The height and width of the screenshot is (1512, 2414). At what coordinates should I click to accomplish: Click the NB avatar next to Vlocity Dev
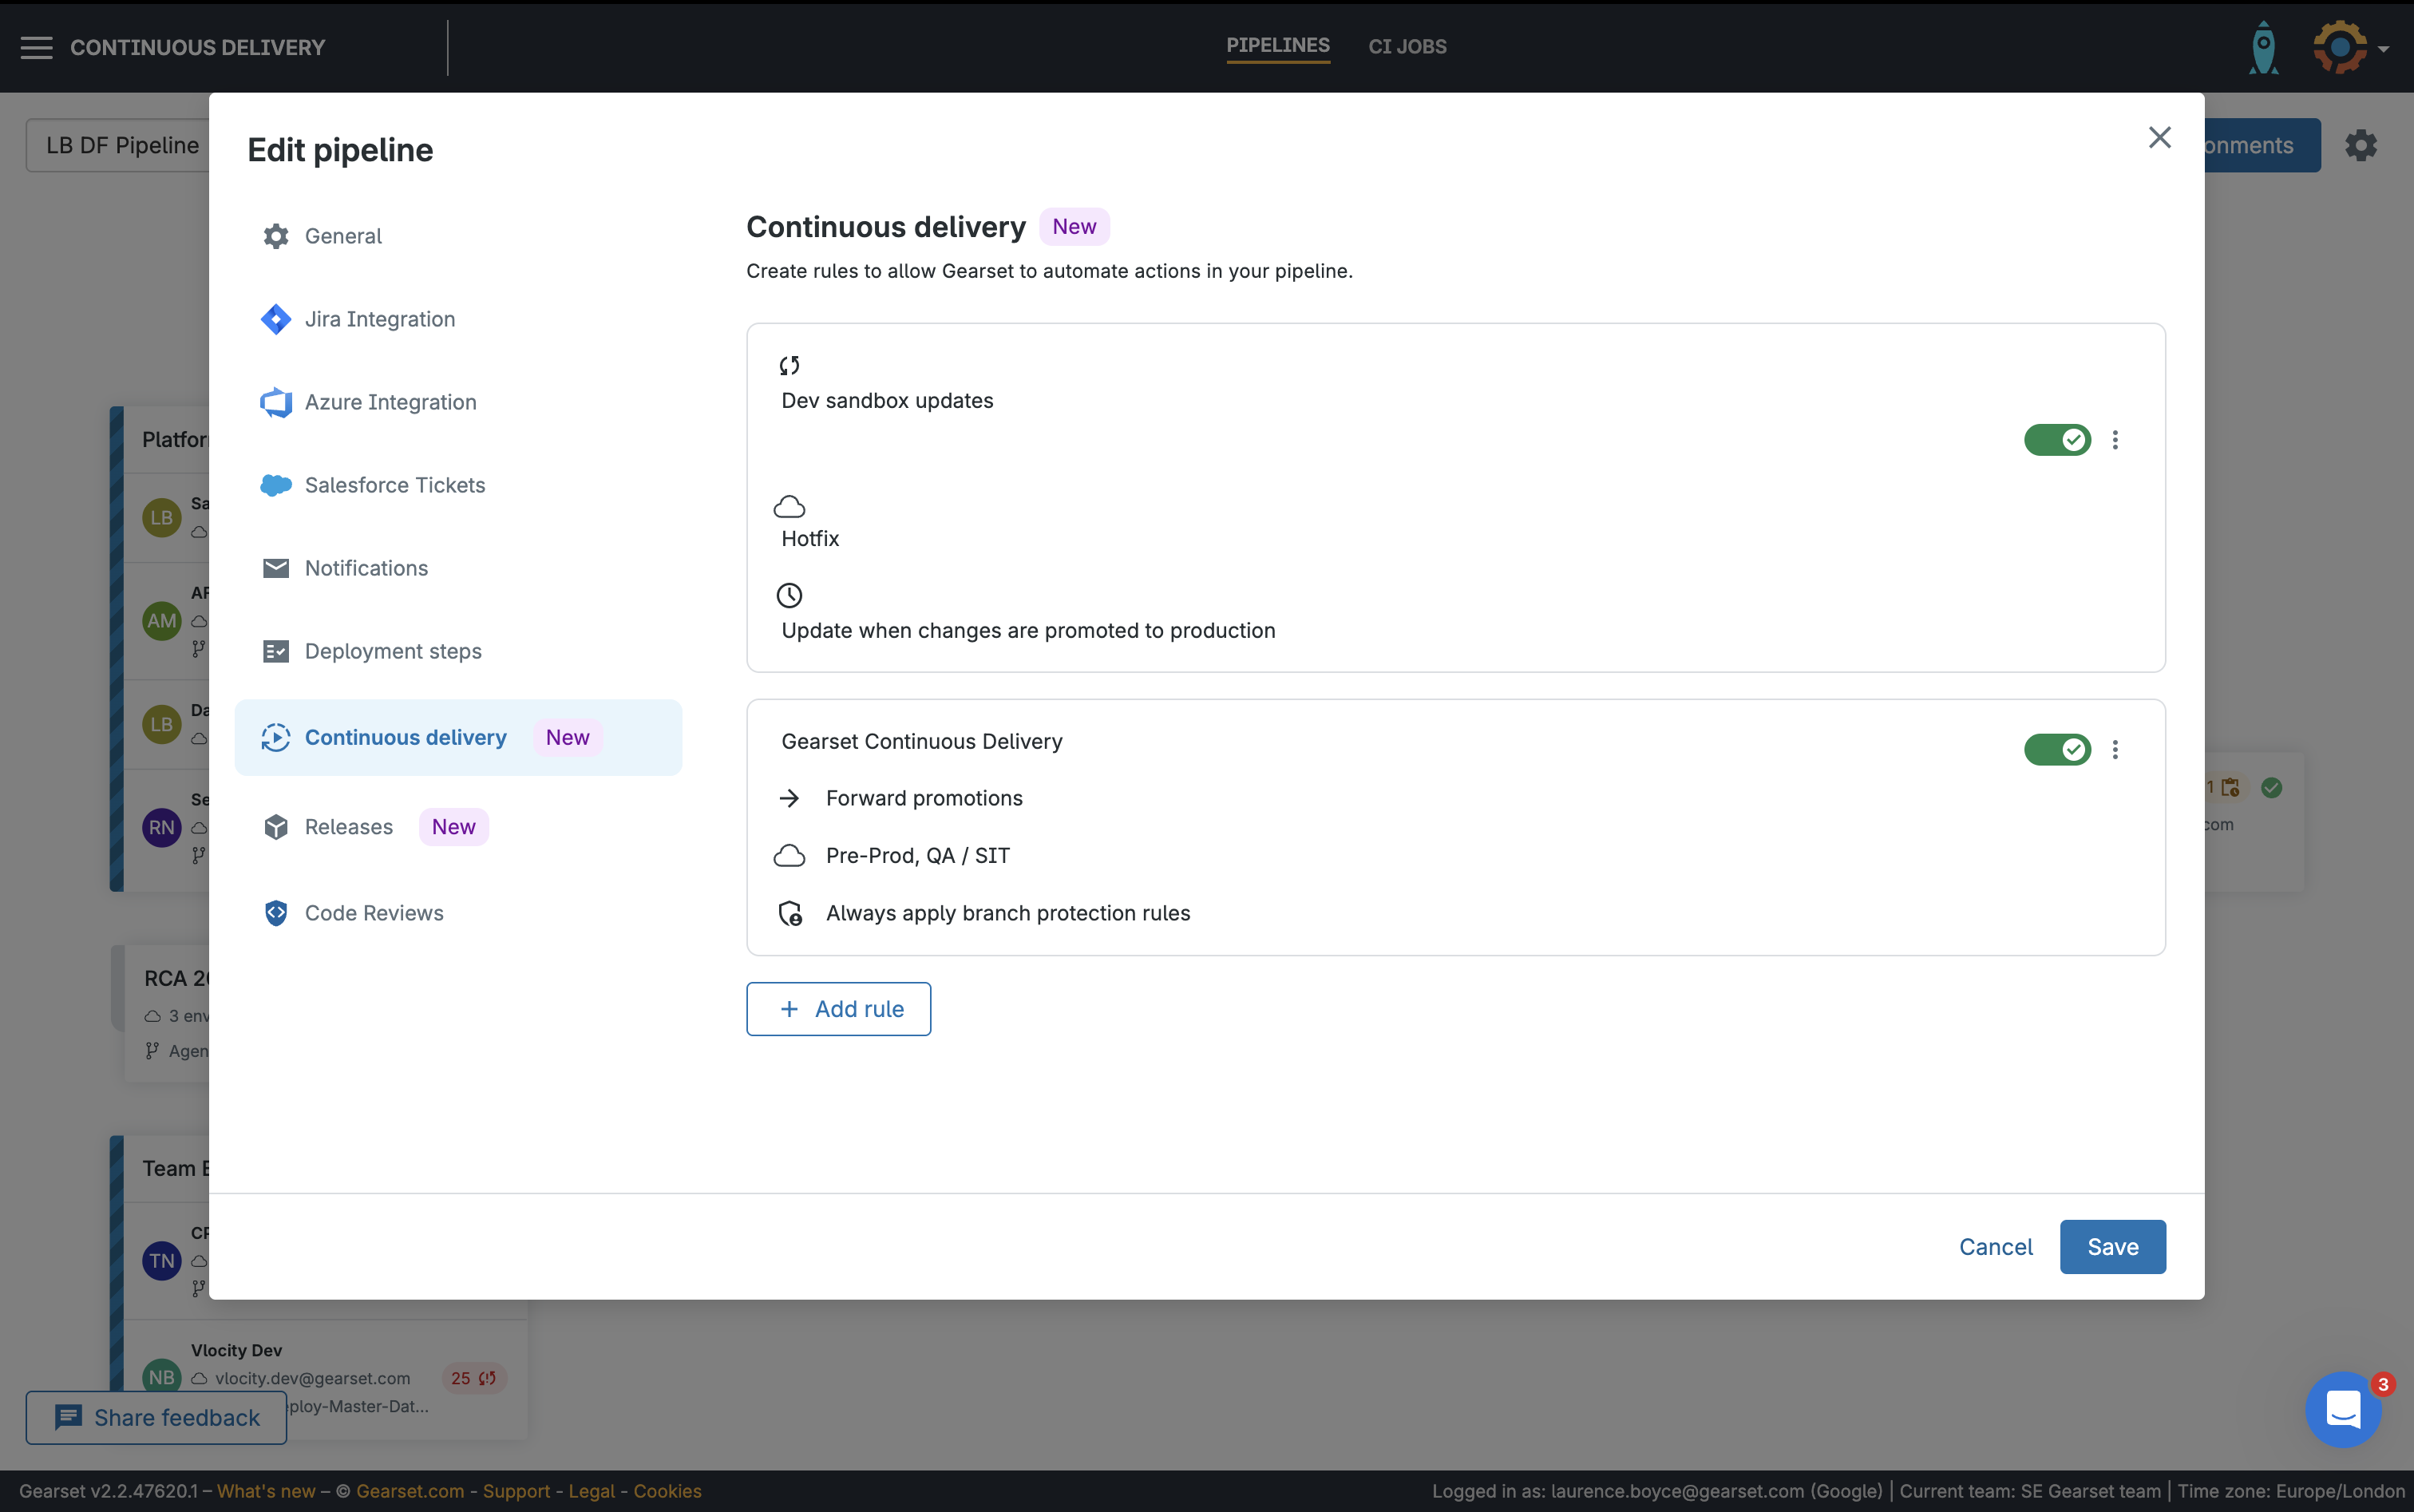[x=162, y=1377]
